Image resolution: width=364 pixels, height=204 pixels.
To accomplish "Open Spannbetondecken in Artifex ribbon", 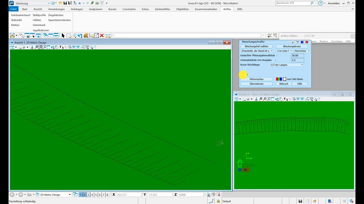I will pos(59,20).
